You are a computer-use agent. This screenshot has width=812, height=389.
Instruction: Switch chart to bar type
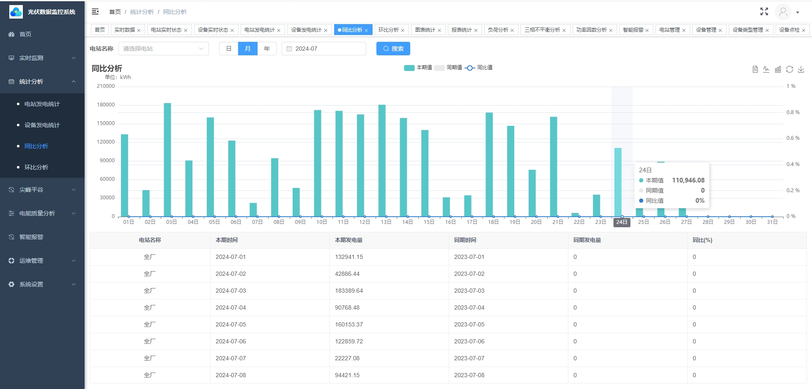(x=778, y=69)
